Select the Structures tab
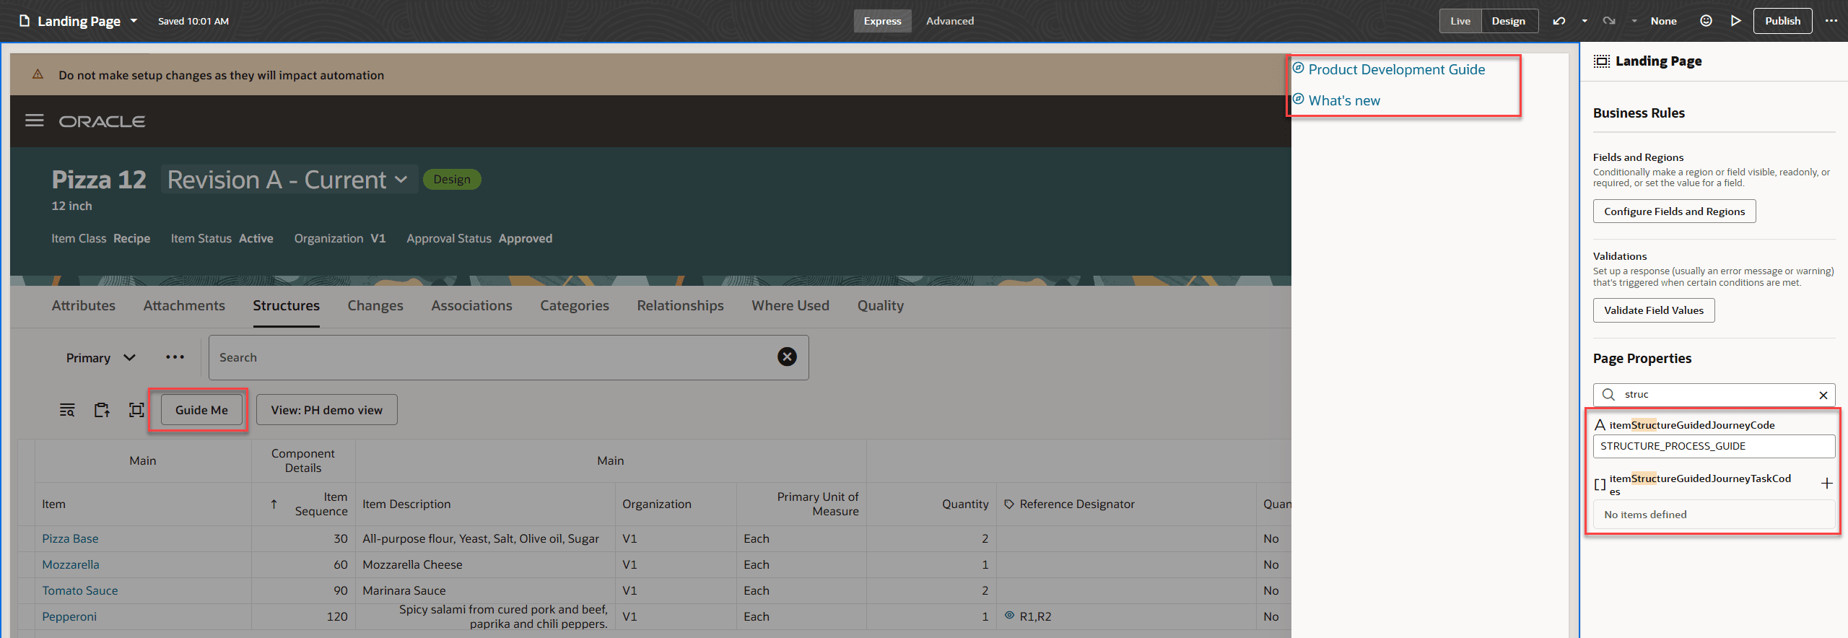Screen dimensions: 1848x638 point(286,305)
